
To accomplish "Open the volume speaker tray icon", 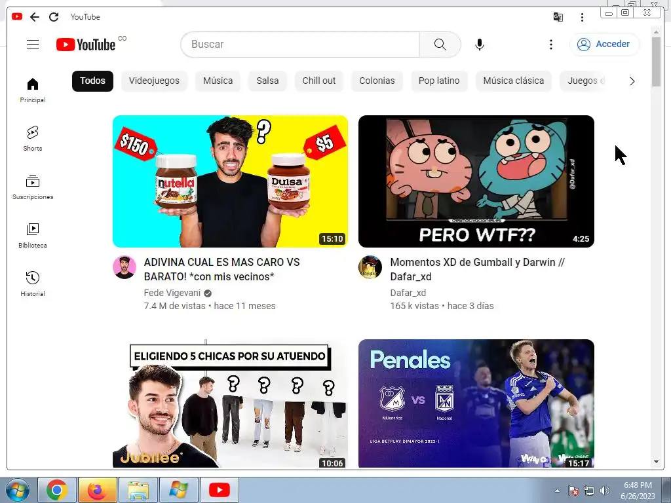I will pos(604,491).
